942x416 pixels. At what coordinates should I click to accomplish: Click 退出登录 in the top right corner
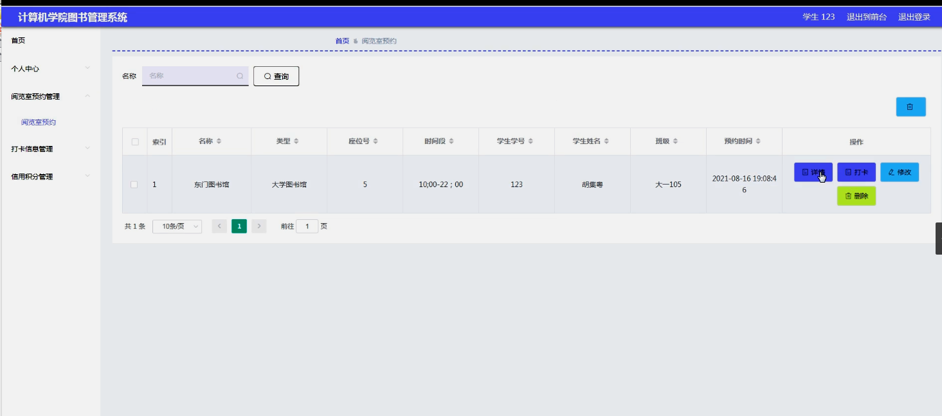[914, 17]
